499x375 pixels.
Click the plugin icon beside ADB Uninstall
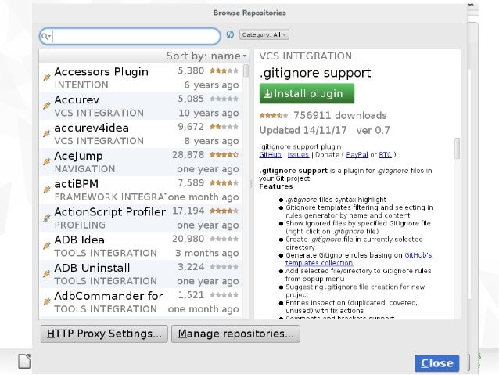(x=47, y=274)
